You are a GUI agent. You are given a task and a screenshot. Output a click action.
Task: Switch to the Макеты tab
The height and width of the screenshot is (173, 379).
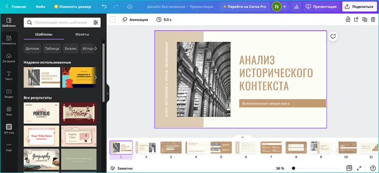coord(82,34)
